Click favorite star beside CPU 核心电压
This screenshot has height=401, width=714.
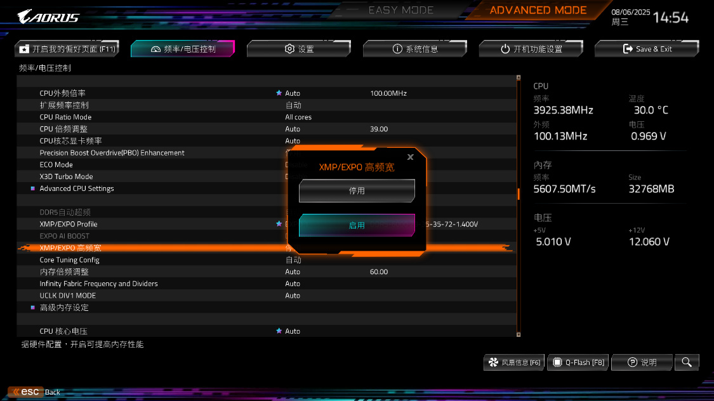(x=279, y=331)
